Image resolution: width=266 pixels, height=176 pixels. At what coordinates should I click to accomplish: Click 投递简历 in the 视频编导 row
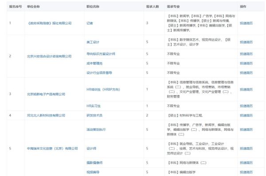point(246,172)
